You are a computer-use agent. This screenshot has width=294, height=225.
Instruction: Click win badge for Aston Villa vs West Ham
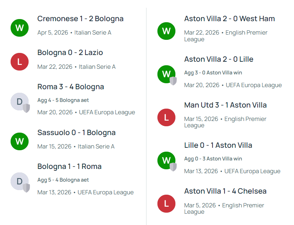tap(166, 31)
